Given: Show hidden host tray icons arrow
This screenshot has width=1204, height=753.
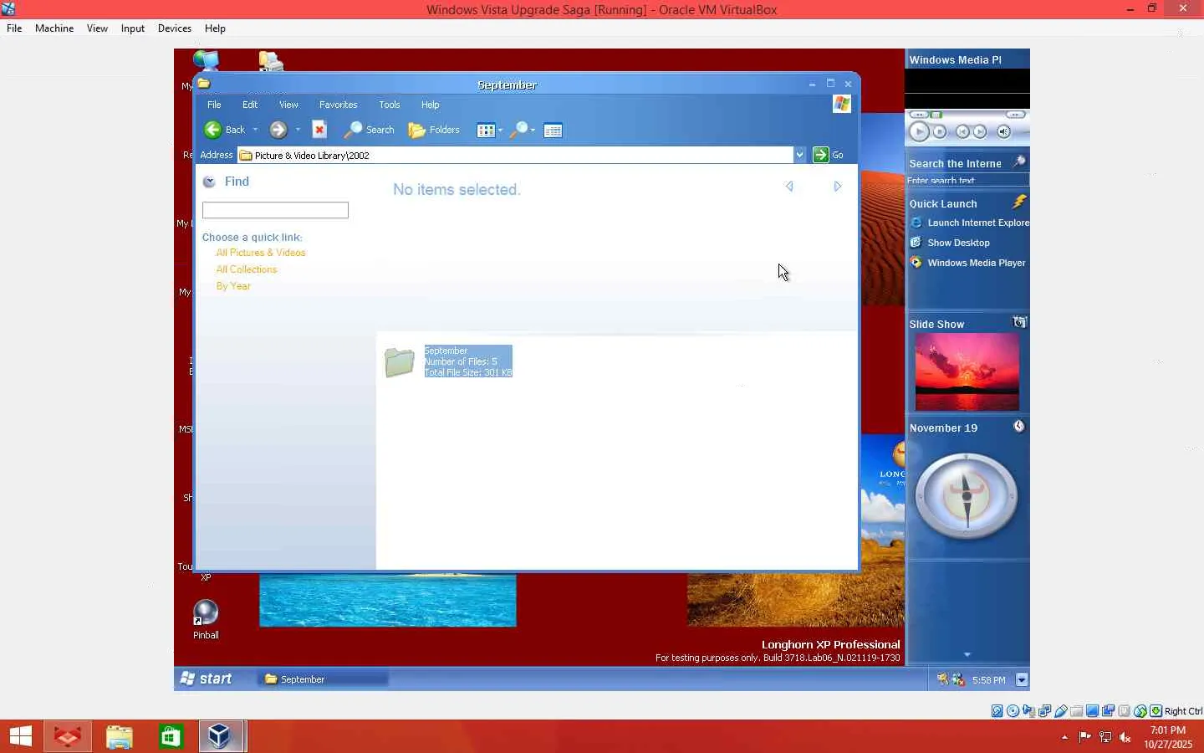Looking at the screenshot, I should (x=1064, y=737).
